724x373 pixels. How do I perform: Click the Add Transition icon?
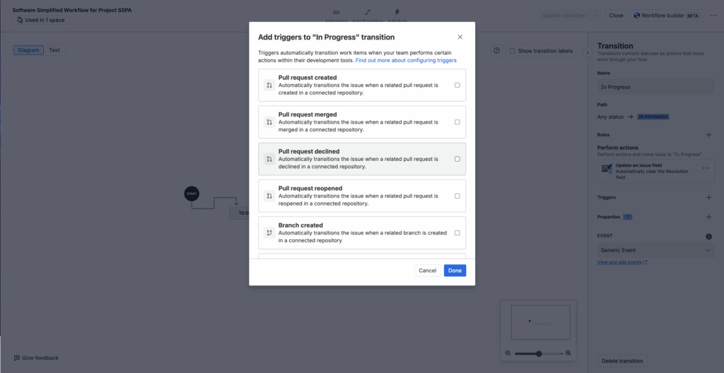point(368,13)
